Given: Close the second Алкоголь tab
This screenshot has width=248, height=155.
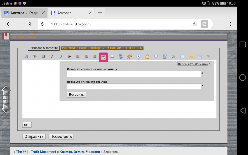Looking at the screenshot, I should [x=90, y=13].
